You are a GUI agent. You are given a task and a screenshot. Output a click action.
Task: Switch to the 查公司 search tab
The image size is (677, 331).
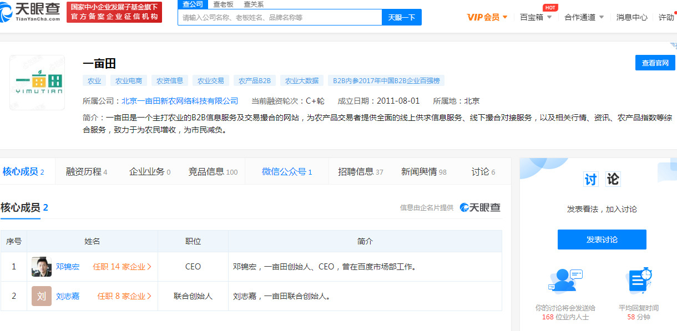pos(193,4)
